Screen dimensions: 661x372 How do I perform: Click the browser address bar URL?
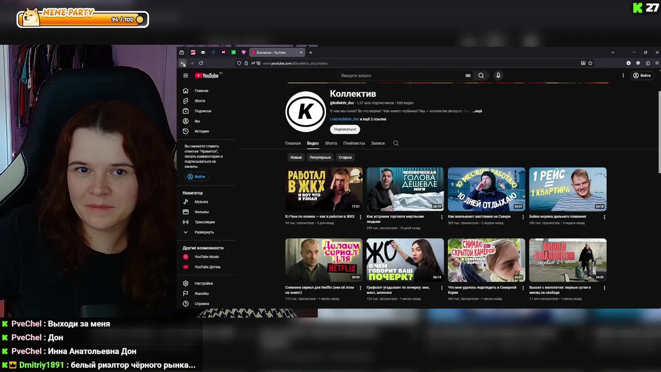[x=295, y=63]
